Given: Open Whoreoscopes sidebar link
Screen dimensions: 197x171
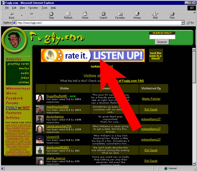Looking at the screenshot, I should pos(18,88).
